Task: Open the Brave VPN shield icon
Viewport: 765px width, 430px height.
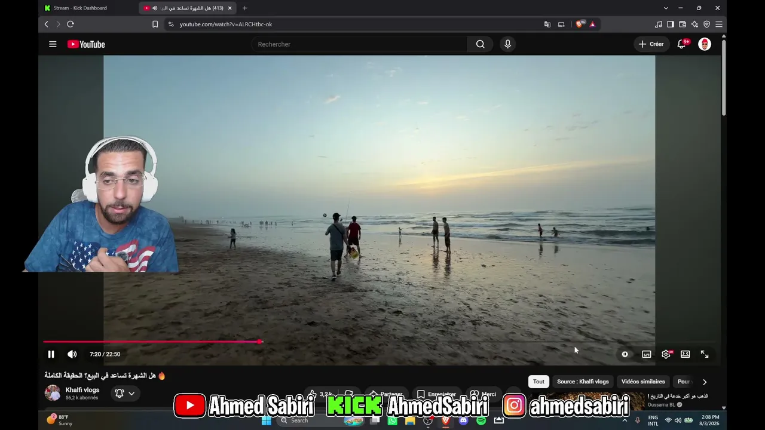Action: coord(706,24)
